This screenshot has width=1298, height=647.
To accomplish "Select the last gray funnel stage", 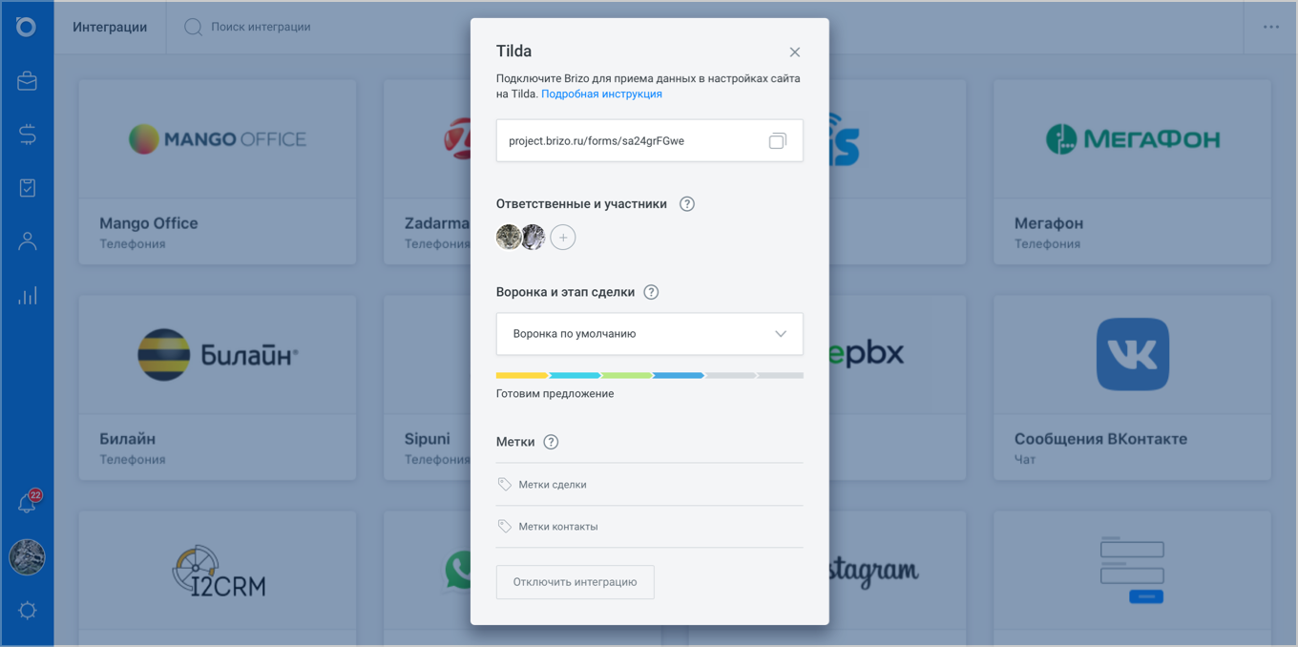I will (780, 376).
